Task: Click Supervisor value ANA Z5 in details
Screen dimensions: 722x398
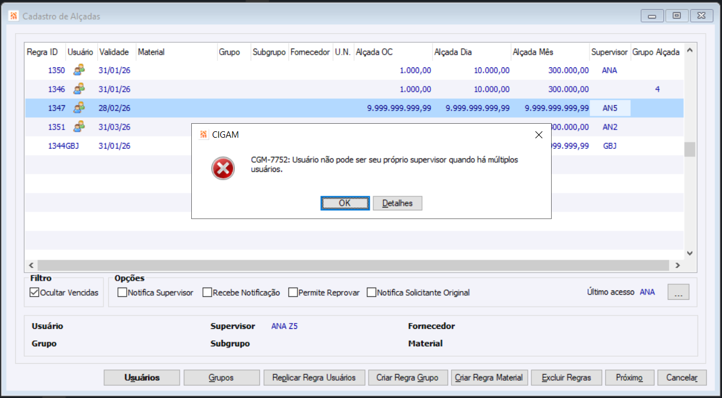Action: pyautogui.click(x=284, y=327)
